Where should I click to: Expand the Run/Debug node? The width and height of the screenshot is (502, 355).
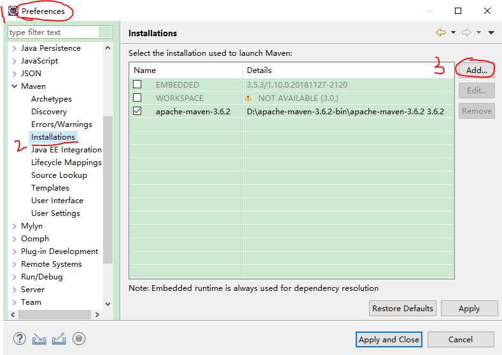pos(15,277)
